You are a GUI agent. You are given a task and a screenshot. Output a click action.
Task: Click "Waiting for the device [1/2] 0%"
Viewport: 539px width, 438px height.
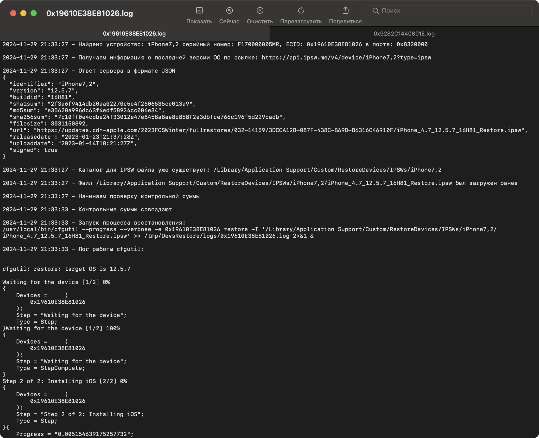56,282
